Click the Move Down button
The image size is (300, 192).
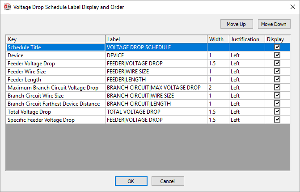coord(274,24)
